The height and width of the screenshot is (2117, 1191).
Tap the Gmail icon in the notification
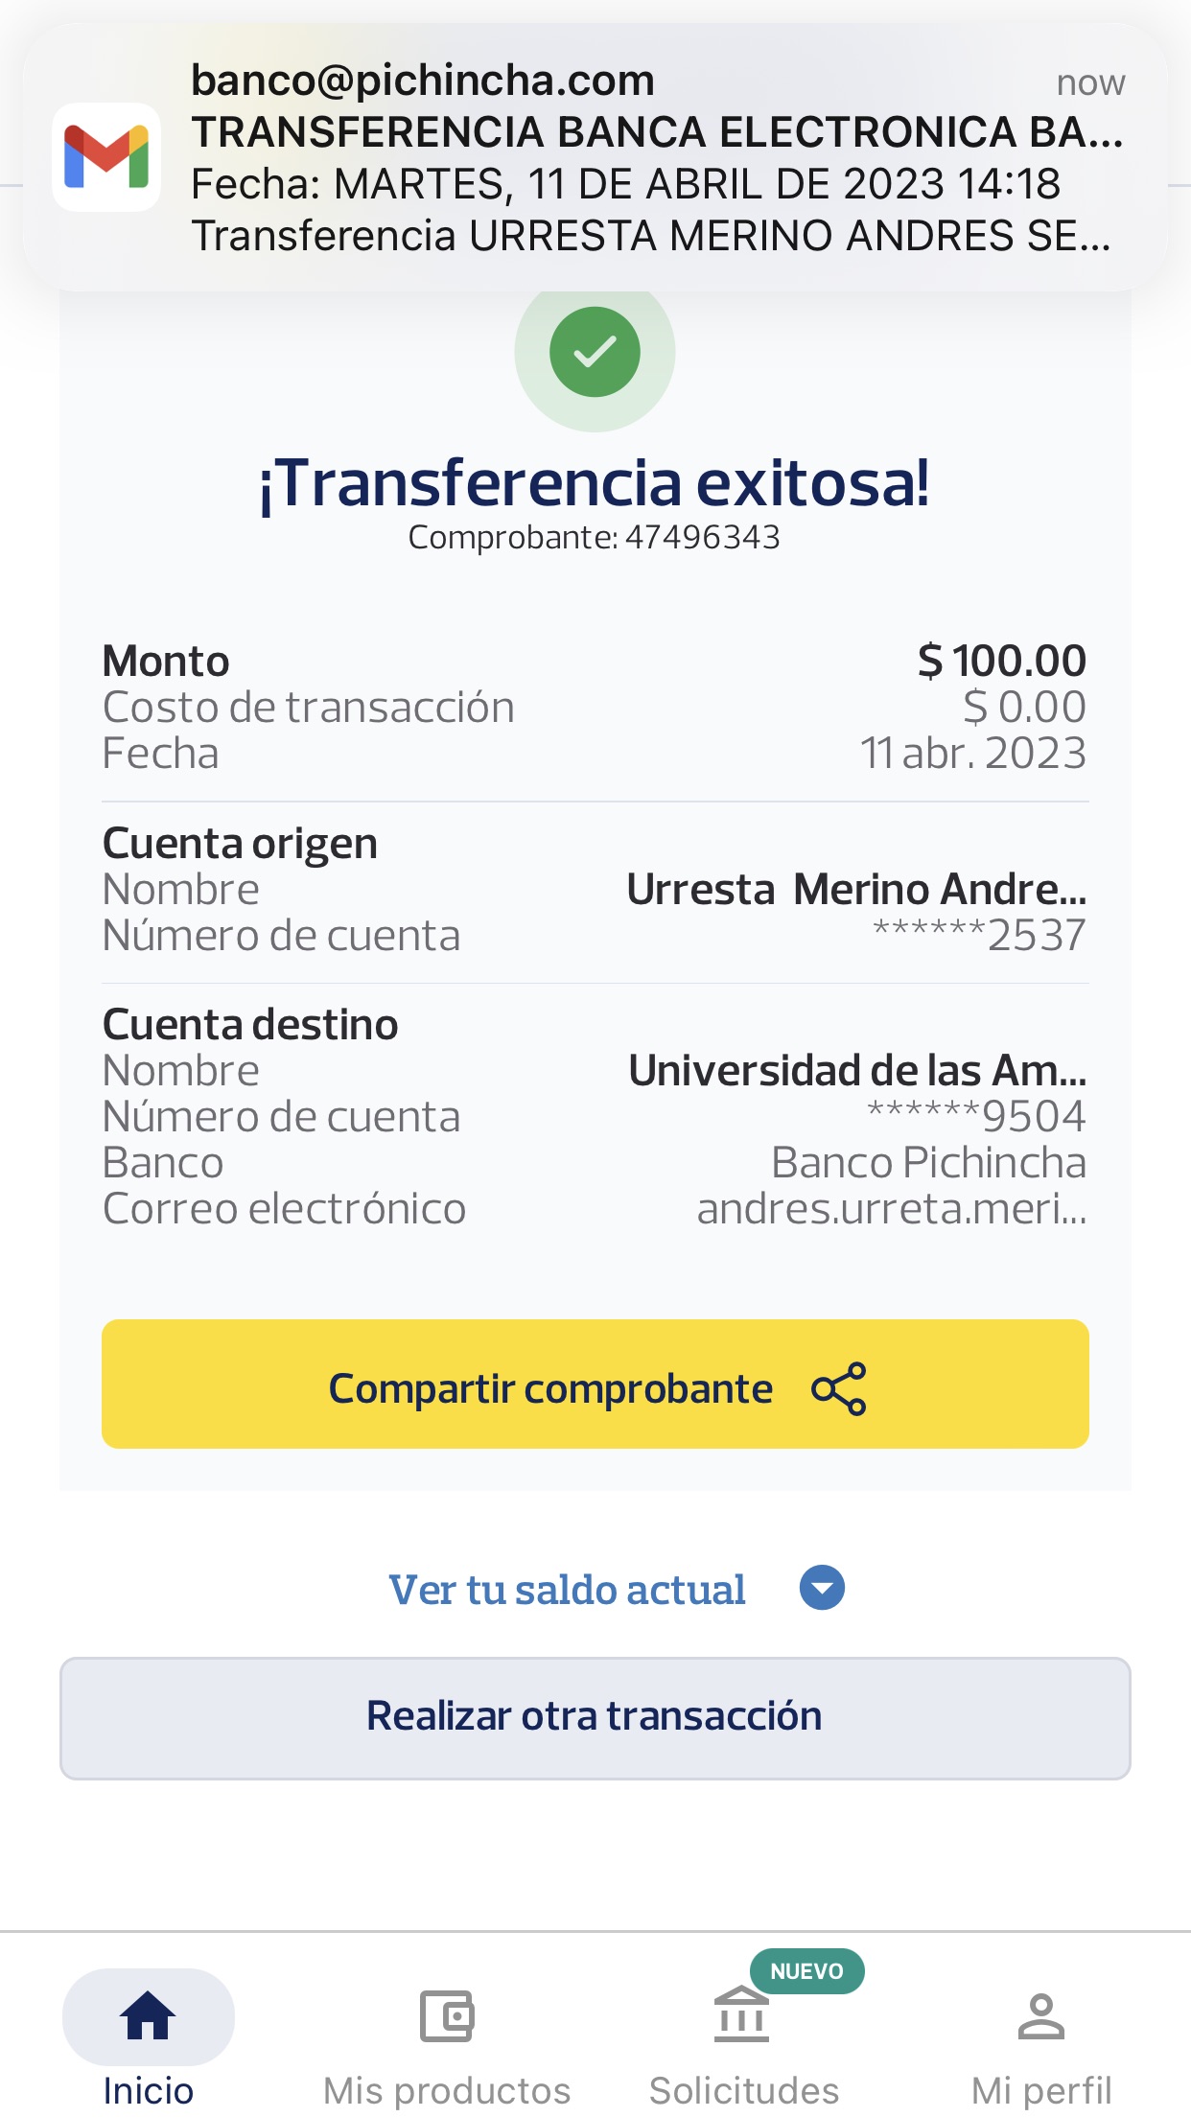[106, 157]
